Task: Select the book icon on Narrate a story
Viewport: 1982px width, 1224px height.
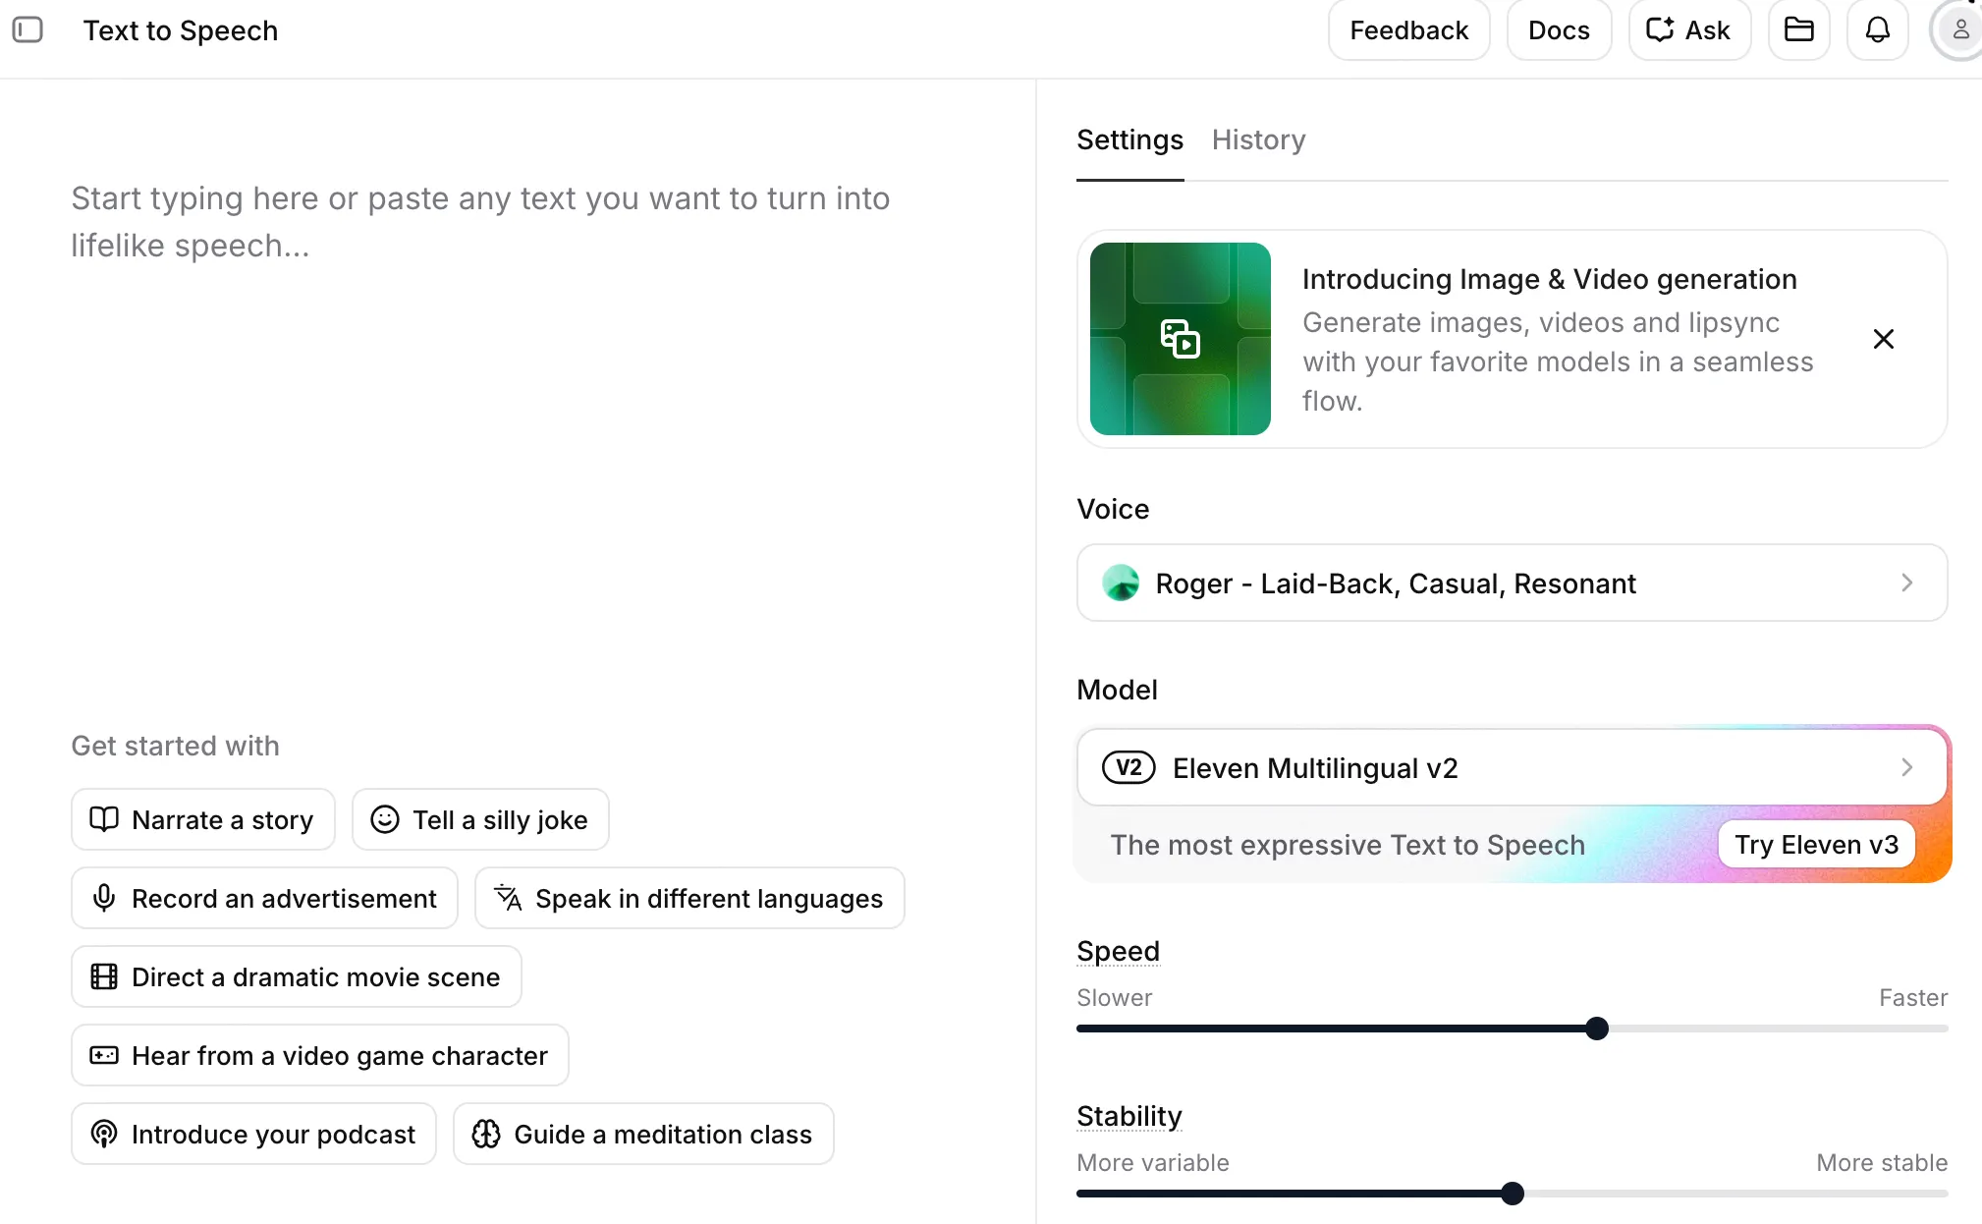Action: pyautogui.click(x=105, y=819)
